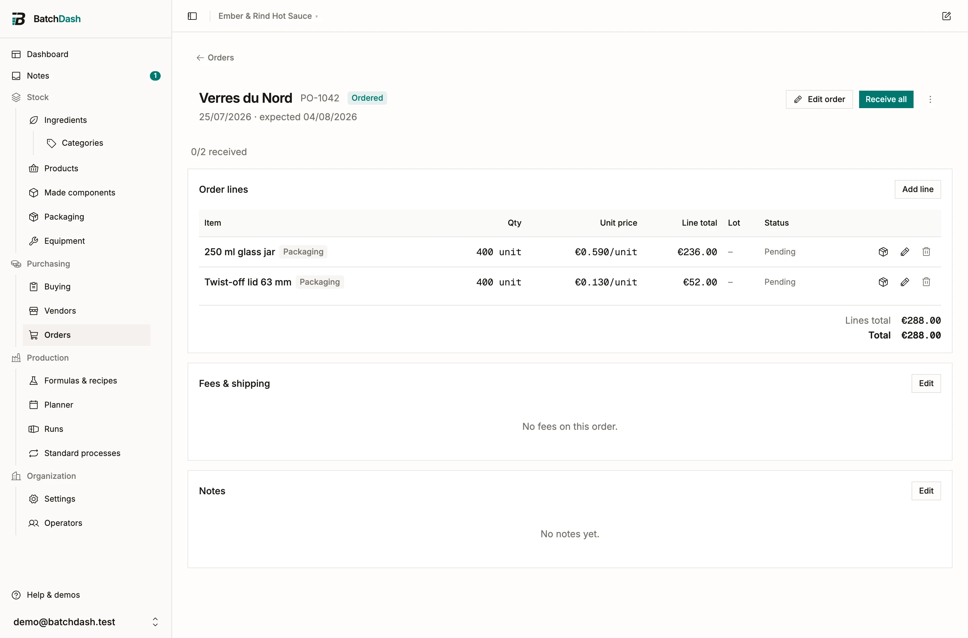Click the Ordered status badge
The image size is (968, 638).
coord(367,98)
